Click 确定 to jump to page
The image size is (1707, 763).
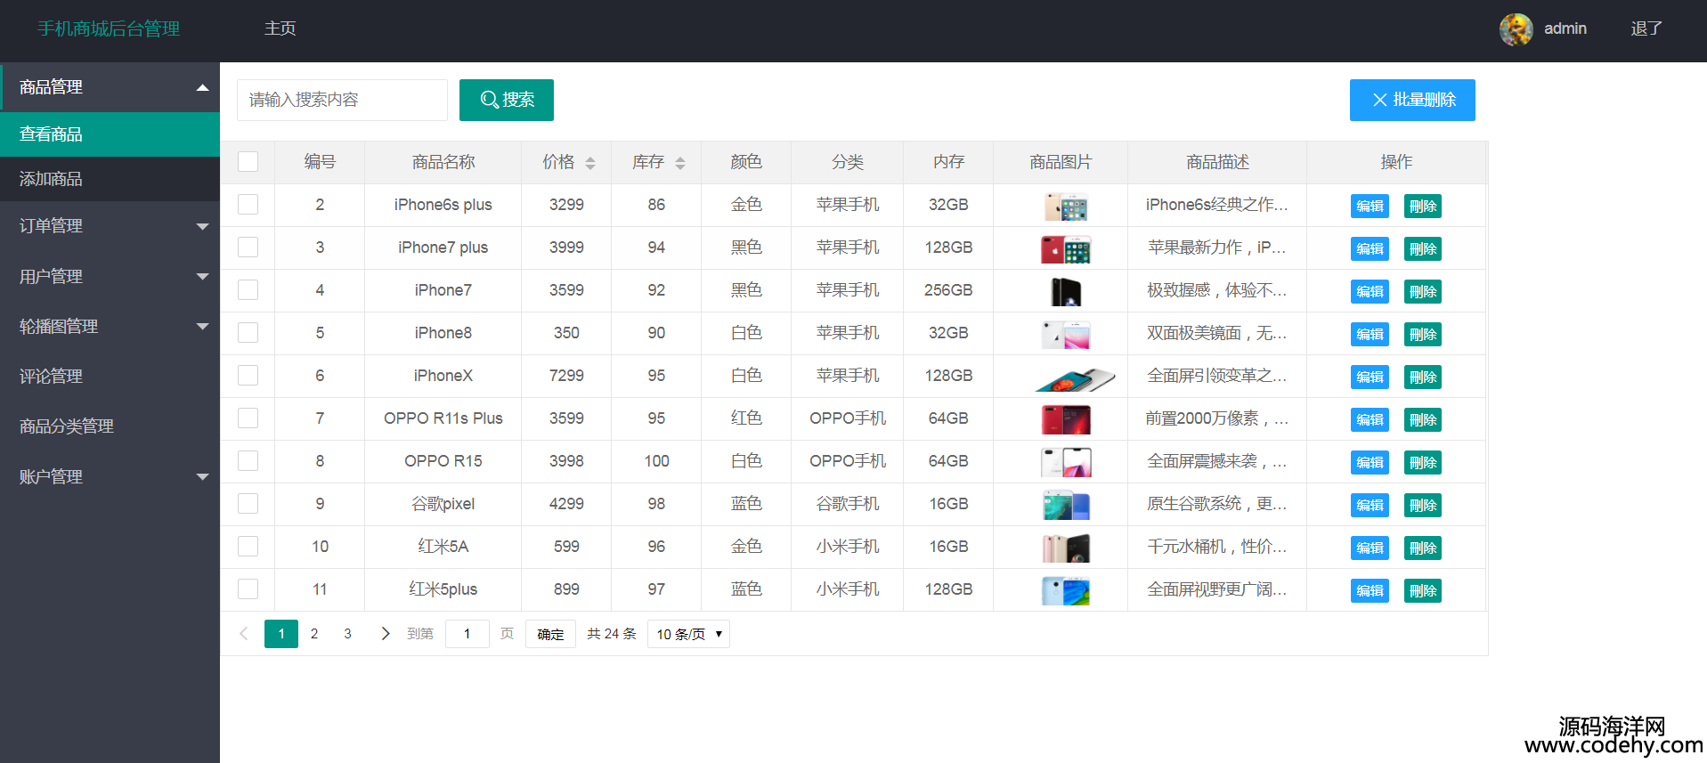(550, 634)
